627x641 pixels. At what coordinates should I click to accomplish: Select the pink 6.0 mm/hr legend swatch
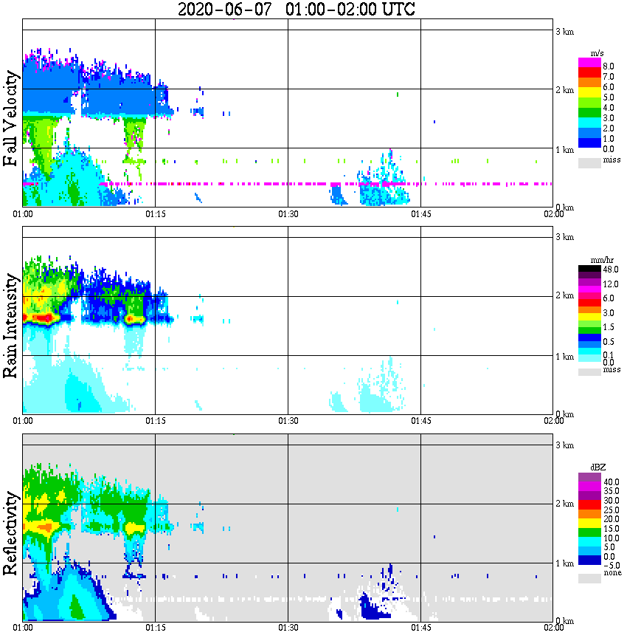[x=589, y=296]
